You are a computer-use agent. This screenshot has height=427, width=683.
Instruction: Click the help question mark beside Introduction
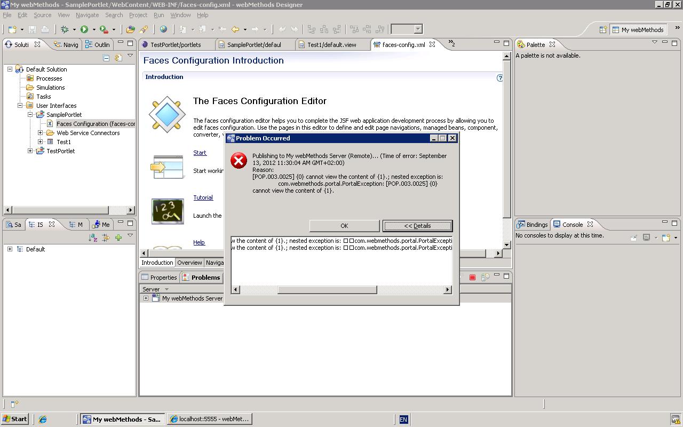pos(500,78)
